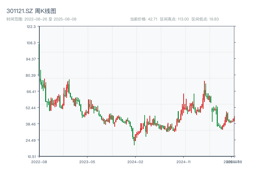Click the y-axis value 80.39
The image size is (260, 195).
pos(31,75)
